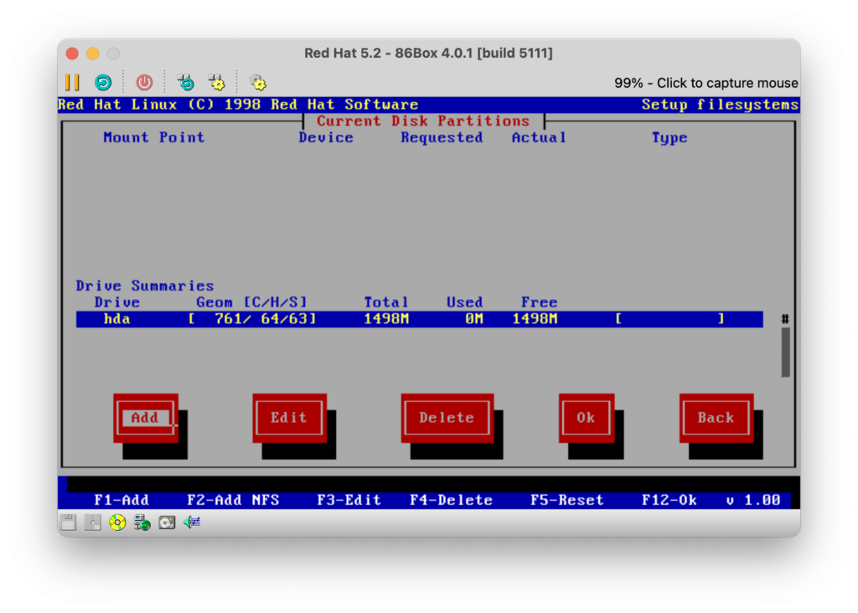858x613 pixels.
Task: Go back with the Back button
Action: point(716,418)
